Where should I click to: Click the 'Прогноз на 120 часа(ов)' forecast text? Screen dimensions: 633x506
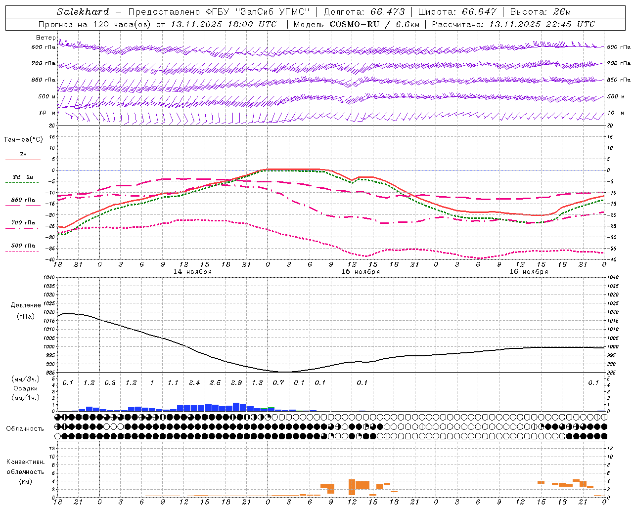pyautogui.click(x=94, y=24)
